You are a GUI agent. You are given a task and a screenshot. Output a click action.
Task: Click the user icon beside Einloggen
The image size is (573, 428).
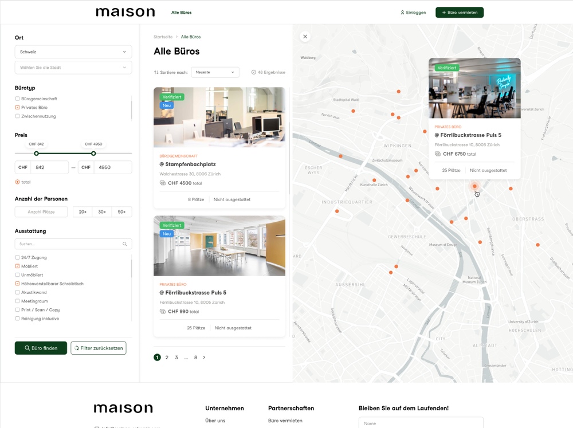[402, 13]
